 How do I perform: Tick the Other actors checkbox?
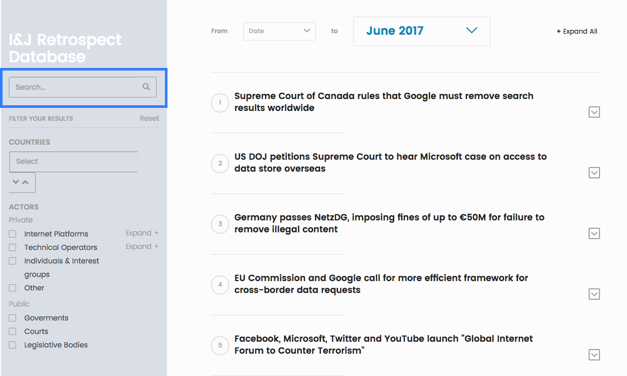[x=13, y=288]
